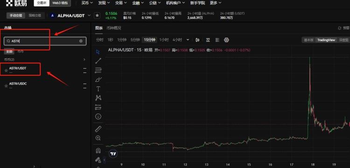The height and width of the screenshot is (168, 350).
Task: Star the ASTR/USDT pair
Action: 6,70
